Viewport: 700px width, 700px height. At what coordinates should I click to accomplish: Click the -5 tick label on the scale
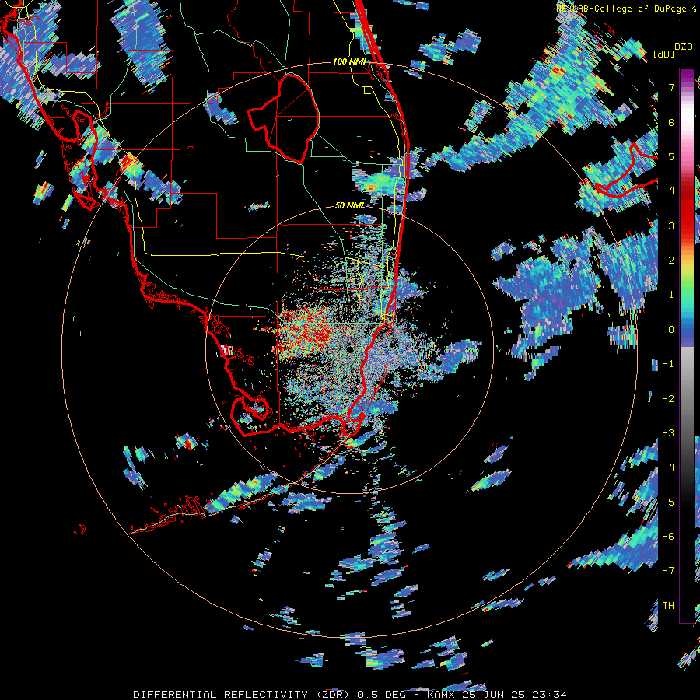(x=668, y=502)
